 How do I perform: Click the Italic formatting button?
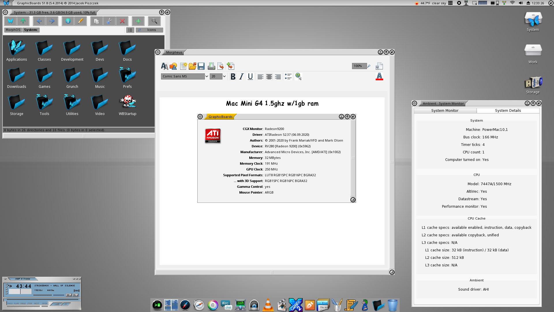click(x=242, y=77)
